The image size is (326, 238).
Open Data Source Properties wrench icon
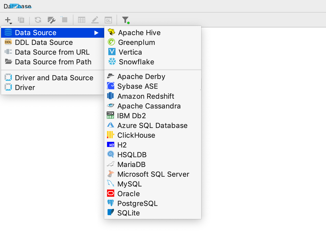(51, 20)
